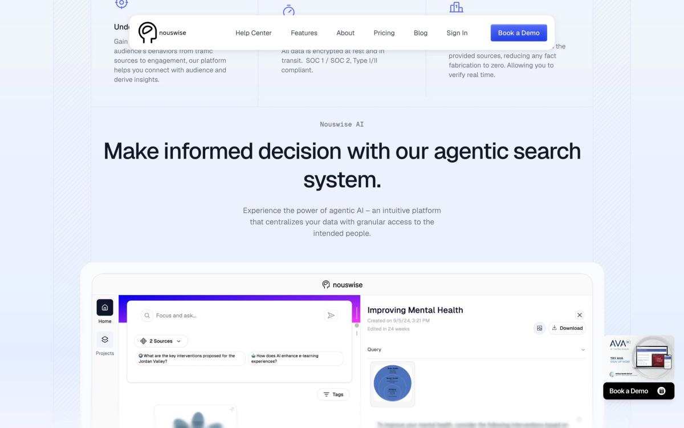The image size is (684, 428).
Task: Click the 'Nouswise AI' section label
Action: 342,124
